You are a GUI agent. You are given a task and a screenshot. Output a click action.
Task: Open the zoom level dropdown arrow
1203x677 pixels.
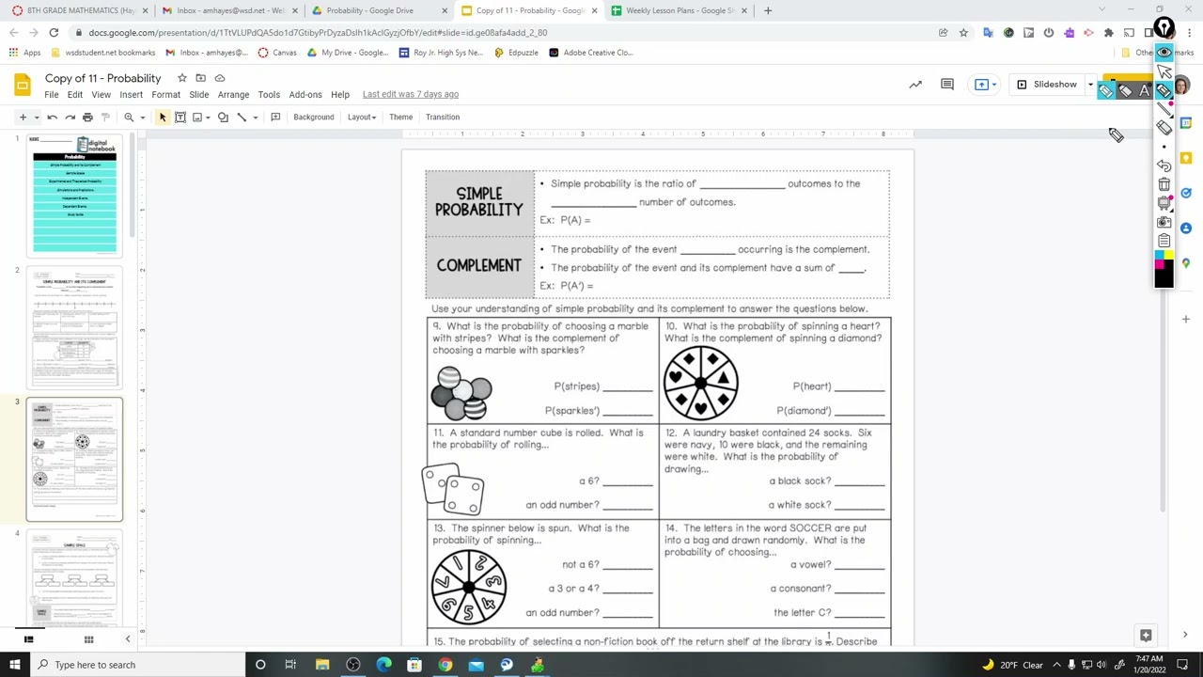142,118
